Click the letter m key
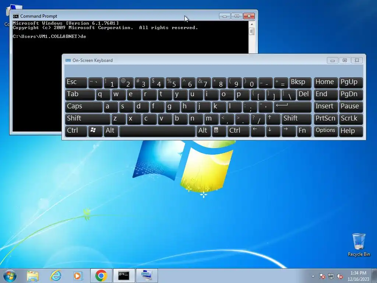Screen dimensions: 377x283 click(211, 119)
